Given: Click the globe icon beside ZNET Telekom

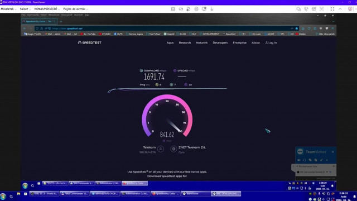Looking at the screenshot, I should 173,149.
